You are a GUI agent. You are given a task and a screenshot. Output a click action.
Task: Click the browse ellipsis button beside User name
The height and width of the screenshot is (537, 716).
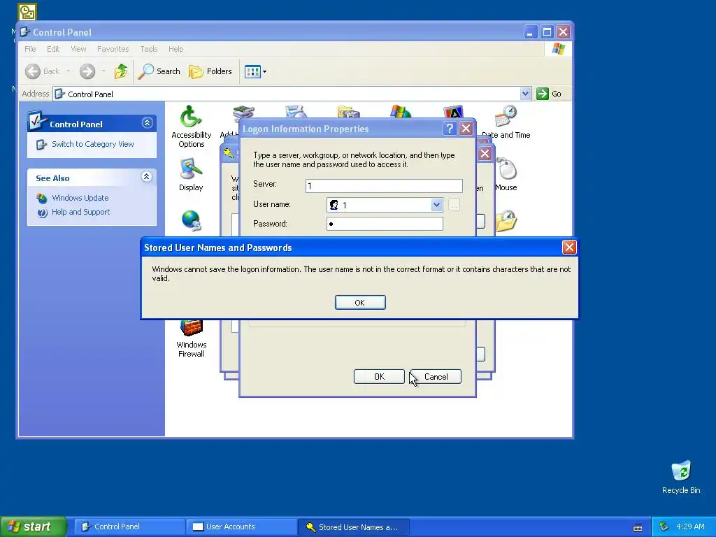pyautogui.click(x=453, y=205)
